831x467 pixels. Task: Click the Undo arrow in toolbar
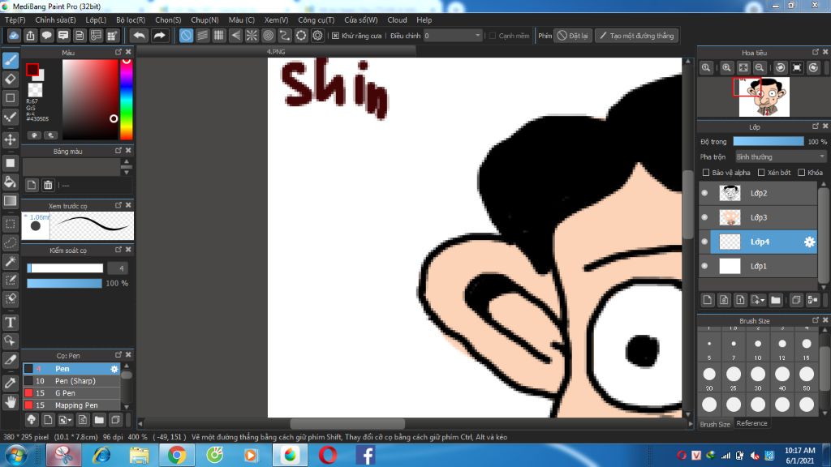coord(140,36)
